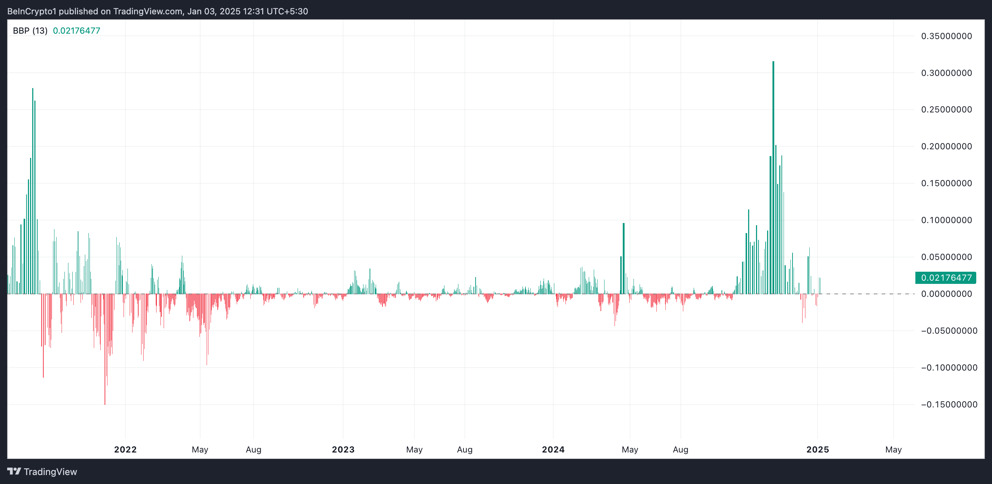Click the 2023 time axis label
992x484 pixels.
click(343, 449)
